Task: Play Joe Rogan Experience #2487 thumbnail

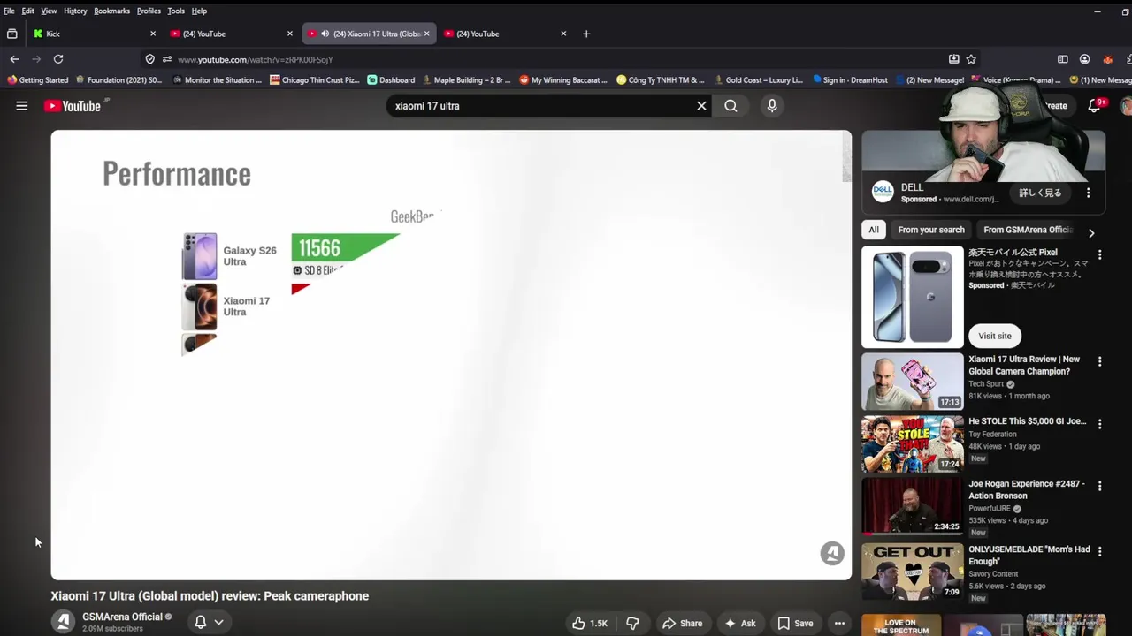Action: point(913,506)
